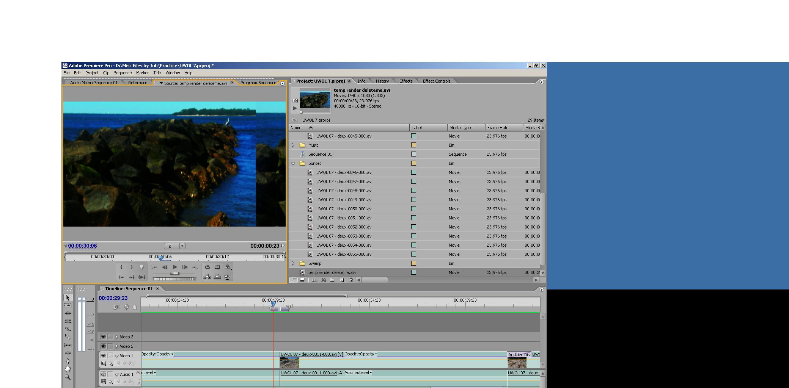Choose the Pen tool
The image size is (789, 388).
click(68, 361)
